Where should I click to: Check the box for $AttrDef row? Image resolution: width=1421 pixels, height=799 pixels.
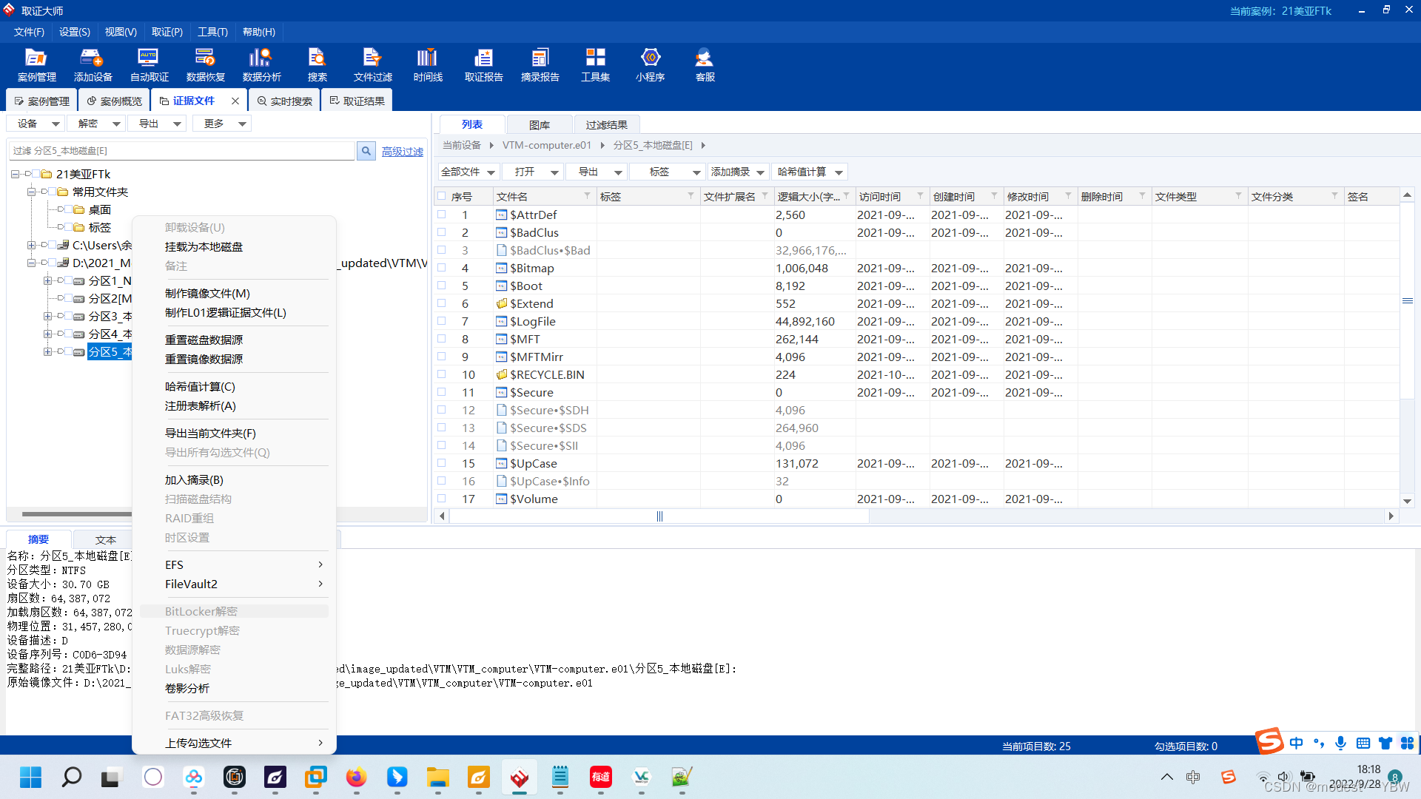tap(442, 215)
